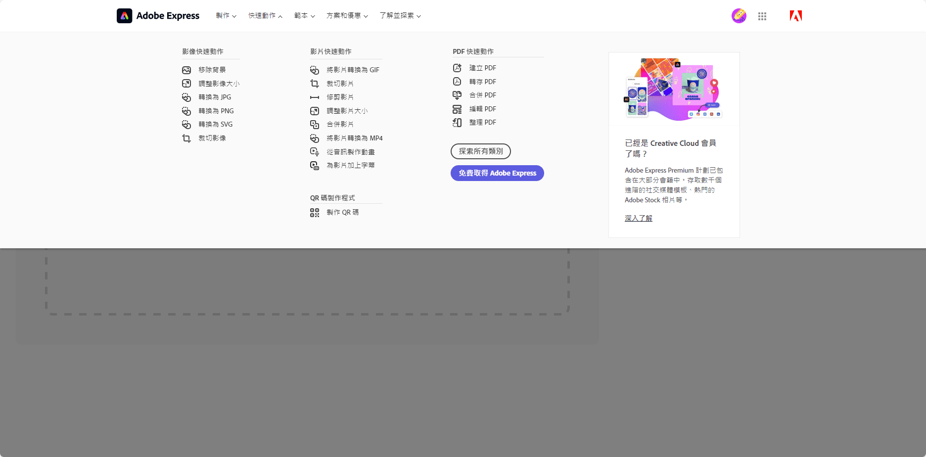926x457 pixels.
Task: Expand the 製作 dropdown menu
Action: point(226,16)
